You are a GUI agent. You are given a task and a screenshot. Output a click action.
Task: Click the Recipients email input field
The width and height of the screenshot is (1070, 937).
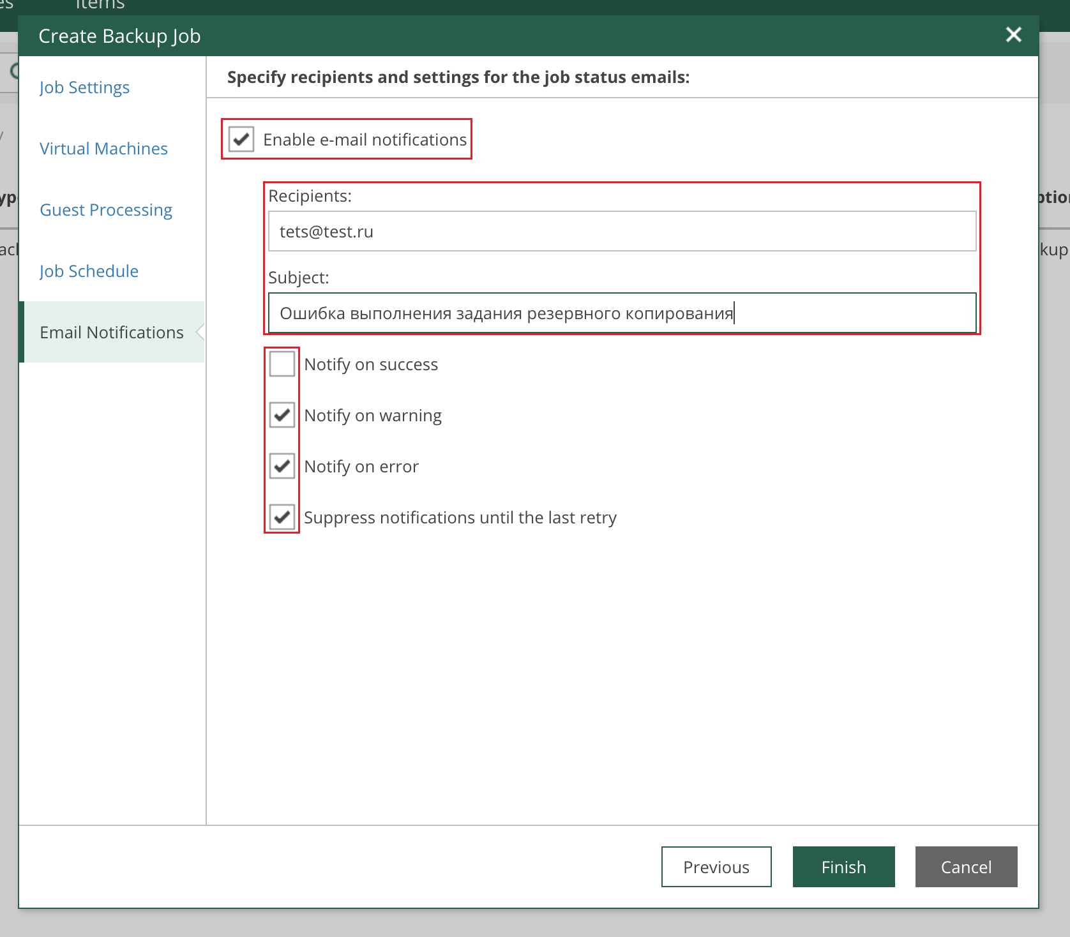[x=622, y=232]
